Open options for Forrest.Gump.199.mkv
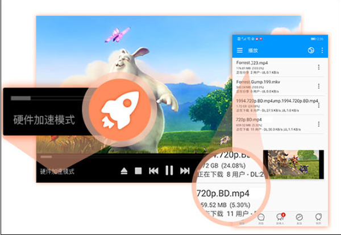Viewport: 341px width, 235px height. click(319, 85)
